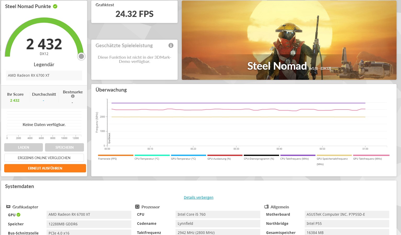Click the Prozessor chip icon
Viewport: 401px width, 235px height.
pyautogui.click(x=137, y=207)
